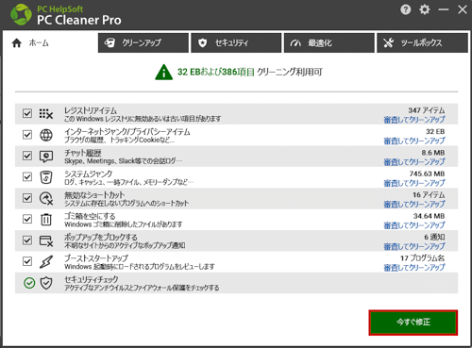Review and clean popup notifications link
Viewport: 472px width, 348px height.
tap(414, 246)
